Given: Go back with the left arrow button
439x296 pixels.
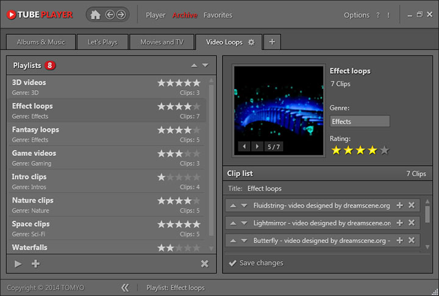Looking at the screenshot, I should (x=110, y=15).
